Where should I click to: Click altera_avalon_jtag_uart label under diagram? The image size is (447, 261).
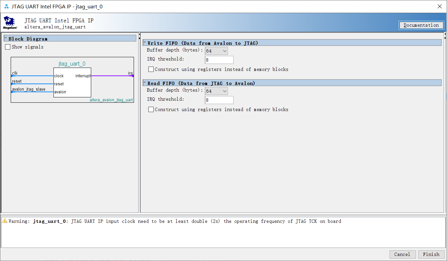coord(111,100)
